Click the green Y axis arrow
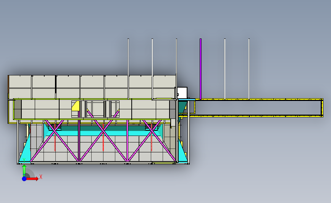Screen dimensions: 331x203 pyautogui.click(x=24, y=170)
